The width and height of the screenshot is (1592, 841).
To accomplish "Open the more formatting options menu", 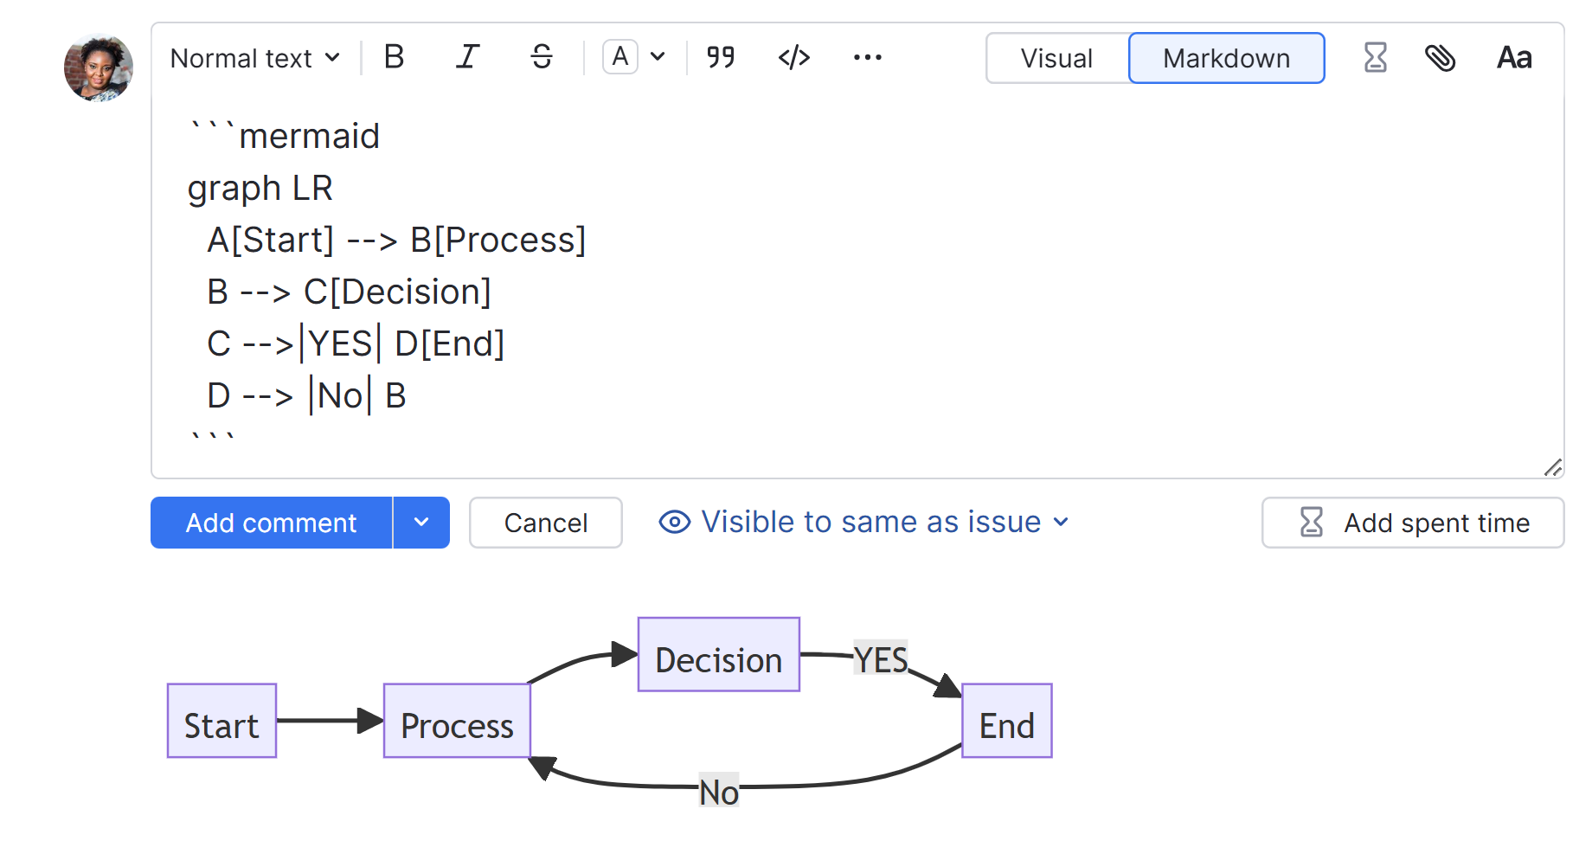I will pyautogui.click(x=867, y=57).
